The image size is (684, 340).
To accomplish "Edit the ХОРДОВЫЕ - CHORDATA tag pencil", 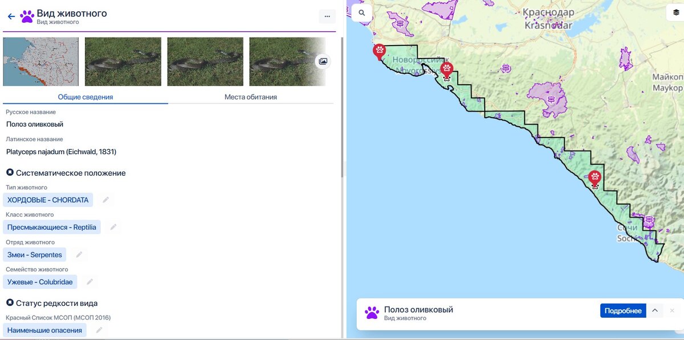I will pos(105,200).
